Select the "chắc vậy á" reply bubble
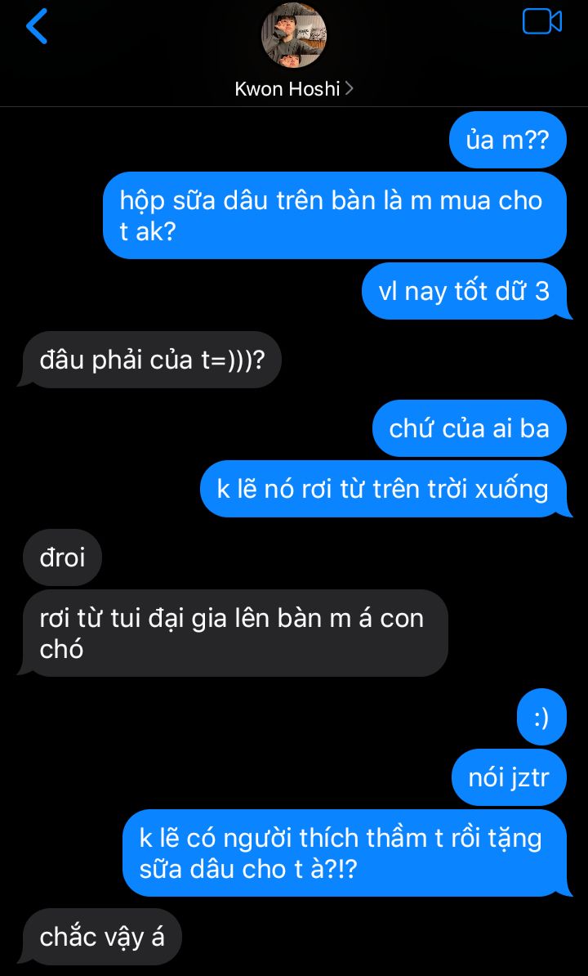Image resolution: width=588 pixels, height=976 pixels. pos(102,937)
